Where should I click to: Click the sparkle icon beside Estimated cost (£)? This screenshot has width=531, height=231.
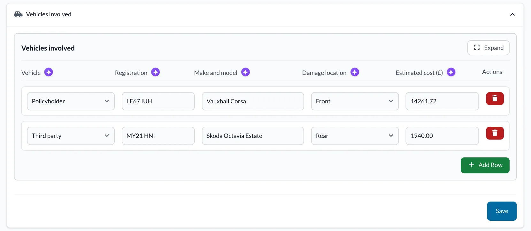coord(451,72)
